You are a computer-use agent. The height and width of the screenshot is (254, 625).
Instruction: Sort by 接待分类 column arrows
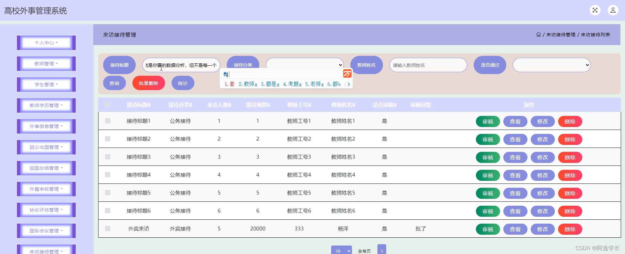pyautogui.click(x=191, y=105)
